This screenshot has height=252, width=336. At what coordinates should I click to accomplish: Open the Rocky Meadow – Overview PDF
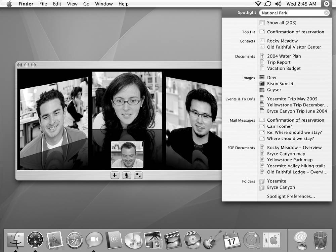pos(294,148)
